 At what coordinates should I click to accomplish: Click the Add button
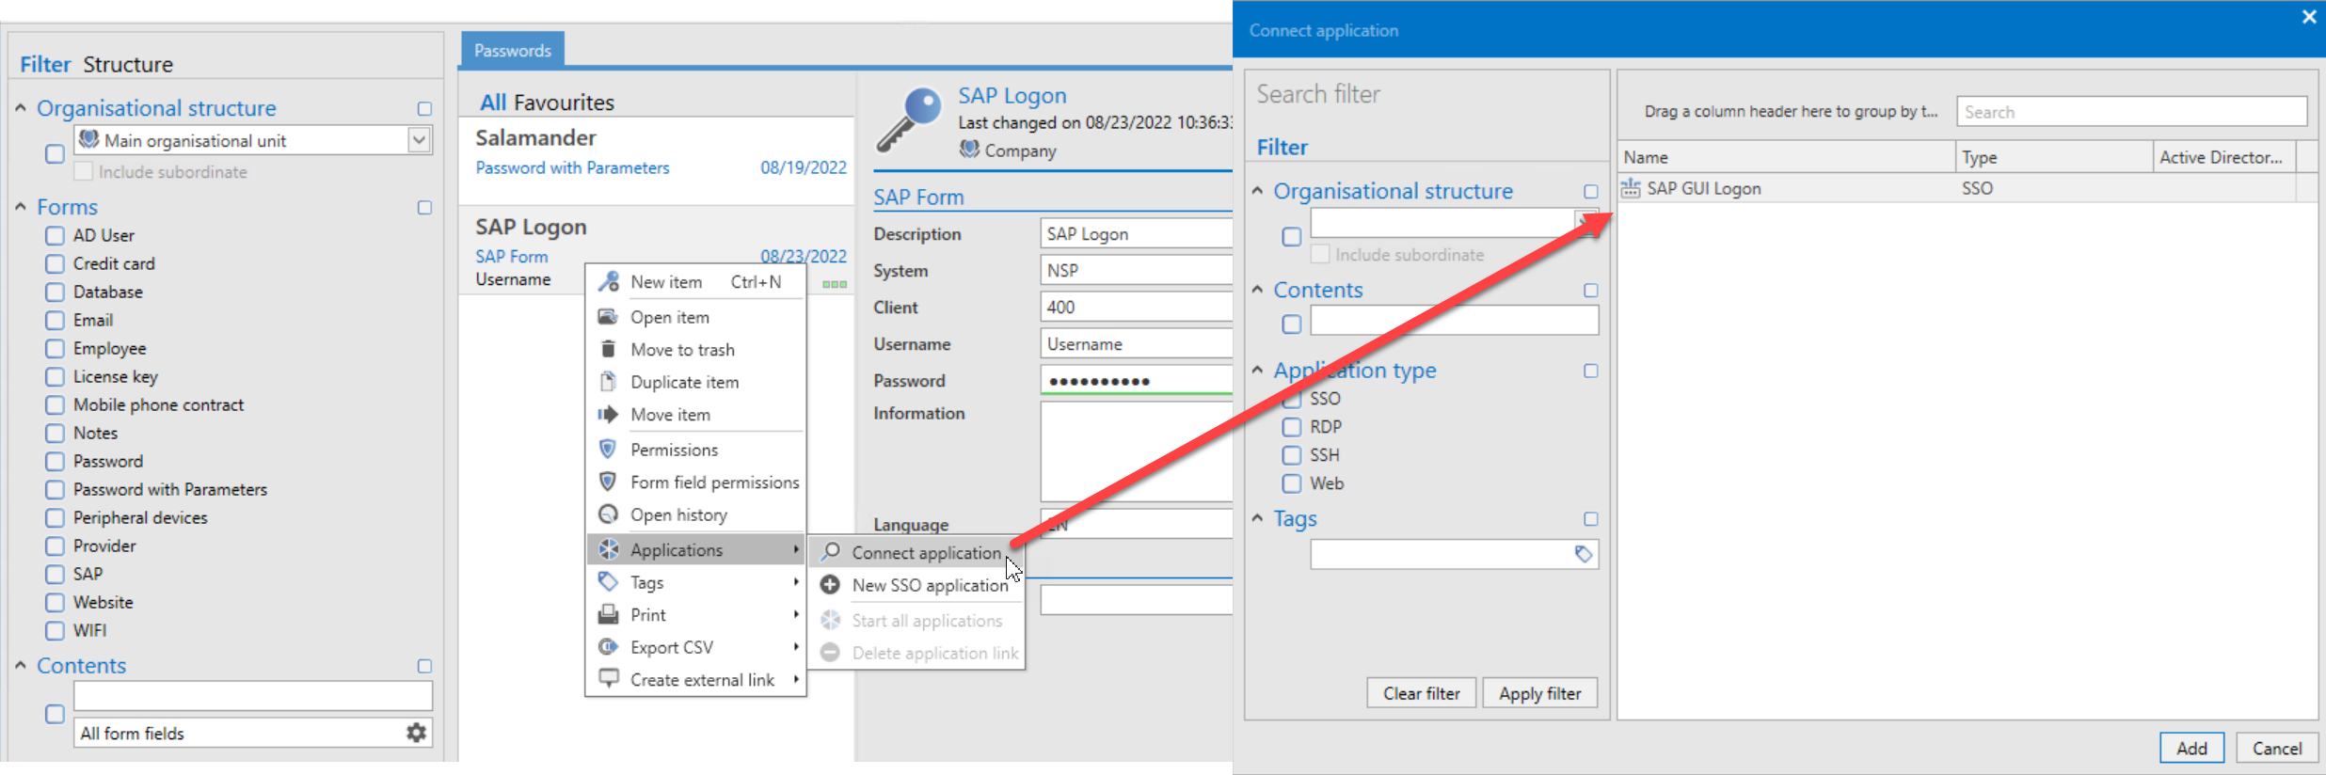coord(2191,748)
